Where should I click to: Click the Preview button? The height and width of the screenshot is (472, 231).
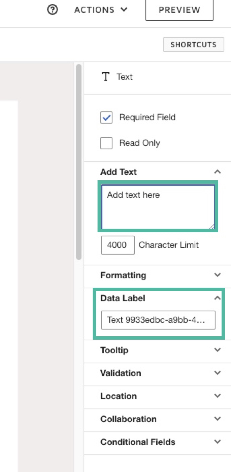tap(179, 10)
